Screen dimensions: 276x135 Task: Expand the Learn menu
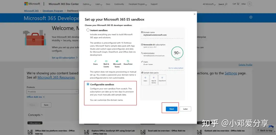pos(99,4)
